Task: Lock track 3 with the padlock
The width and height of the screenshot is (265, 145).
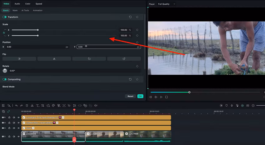Action: point(9,128)
